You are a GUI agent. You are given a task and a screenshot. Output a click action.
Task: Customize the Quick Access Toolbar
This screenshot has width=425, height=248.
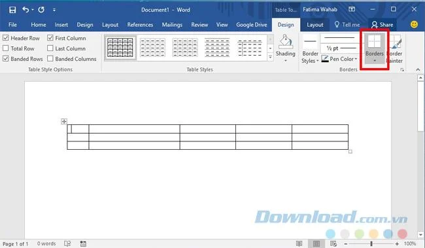point(54,10)
